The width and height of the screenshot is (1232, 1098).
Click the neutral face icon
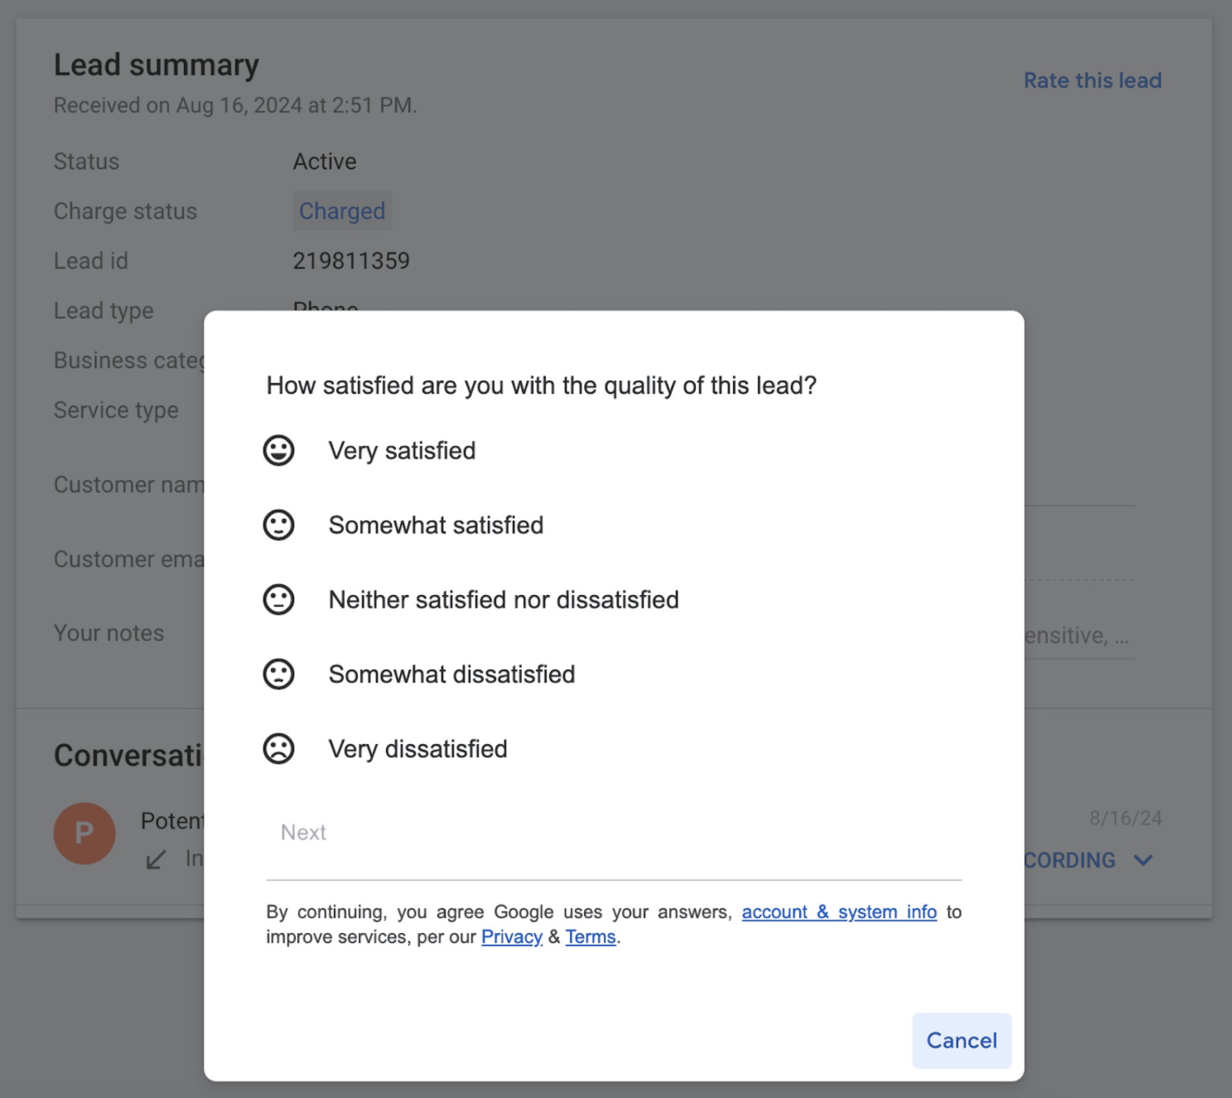click(x=278, y=599)
